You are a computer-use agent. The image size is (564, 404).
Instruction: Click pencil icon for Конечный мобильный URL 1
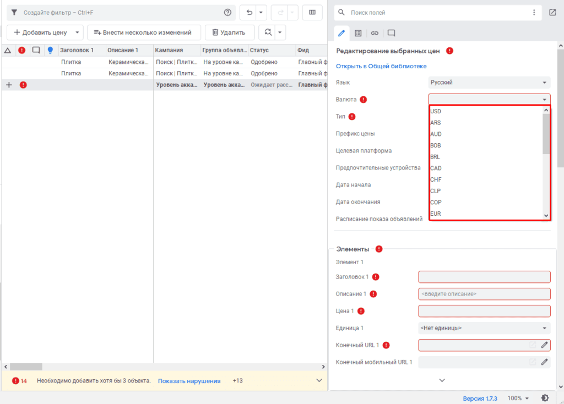pyautogui.click(x=544, y=362)
